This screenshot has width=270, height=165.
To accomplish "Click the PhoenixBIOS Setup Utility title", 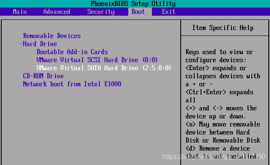I will click(x=133, y=4).
